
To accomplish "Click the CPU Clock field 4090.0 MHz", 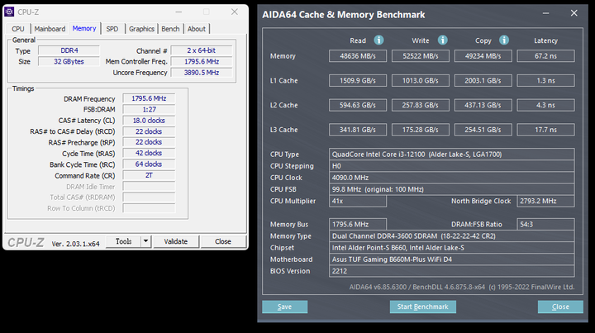I will pyautogui.click(x=451, y=178).
